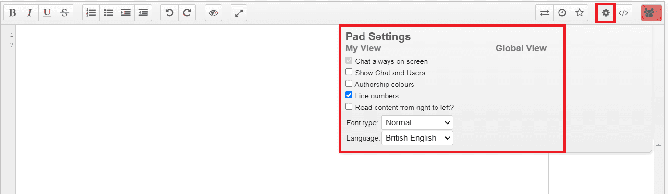
Task: Clear authorship colours with eye icon
Action: pos(213,13)
